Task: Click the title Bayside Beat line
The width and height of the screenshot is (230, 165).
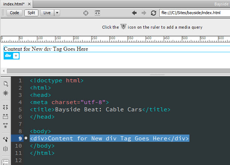Action: 100,110
